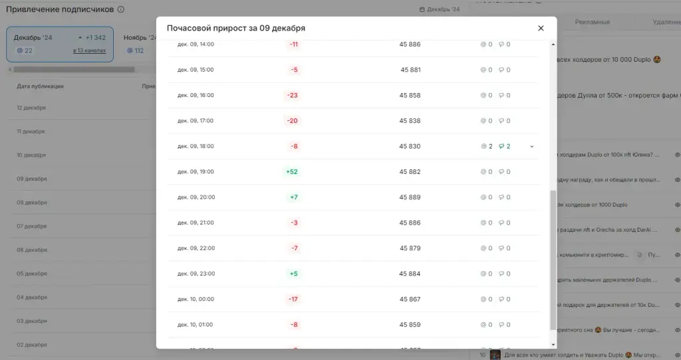Click eye icon of 1000 Duplo post
This screenshot has width=681, height=360.
pyautogui.click(x=677, y=205)
